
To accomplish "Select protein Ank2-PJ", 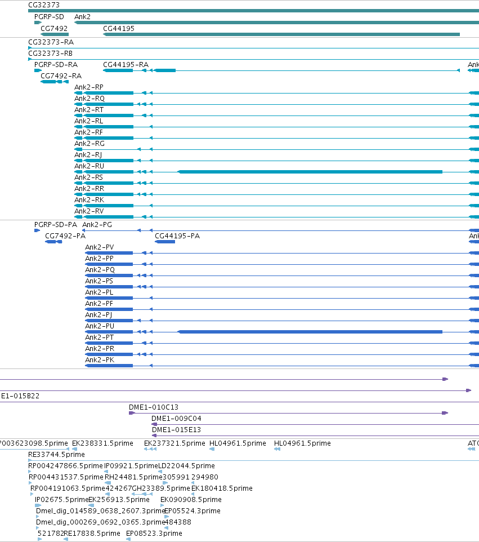I will click(x=99, y=314).
